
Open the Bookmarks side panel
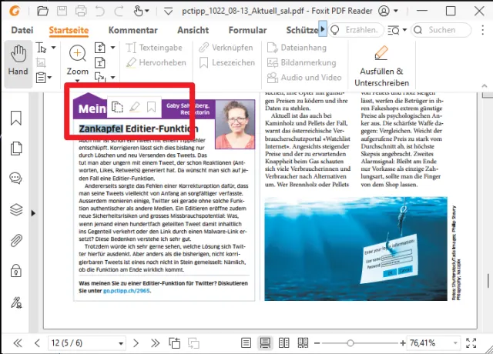(x=16, y=118)
